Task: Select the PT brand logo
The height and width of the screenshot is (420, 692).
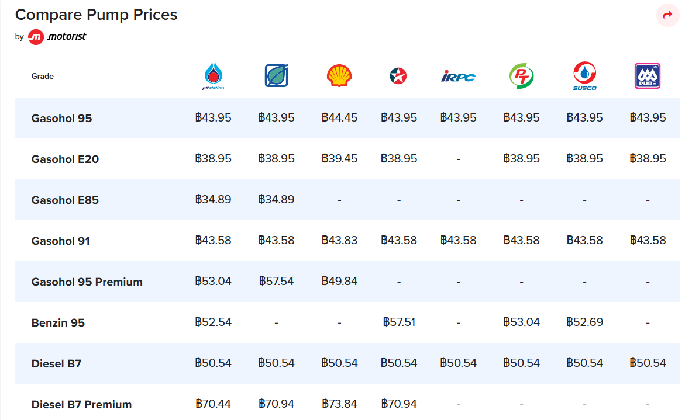Action: [521, 76]
